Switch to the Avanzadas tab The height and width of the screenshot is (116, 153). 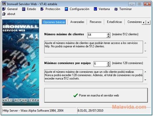pos(77,22)
